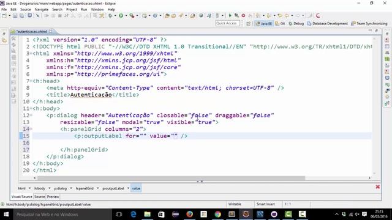Image resolution: width=392 pixels, height=220 pixels.
Task: Switch to the Debug perspective
Action: click(x=296, y=23)
